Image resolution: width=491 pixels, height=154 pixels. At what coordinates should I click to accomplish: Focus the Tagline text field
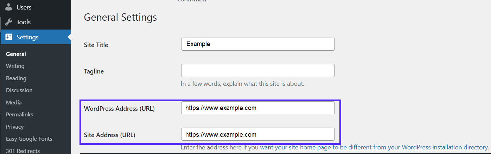pos(257,71)
